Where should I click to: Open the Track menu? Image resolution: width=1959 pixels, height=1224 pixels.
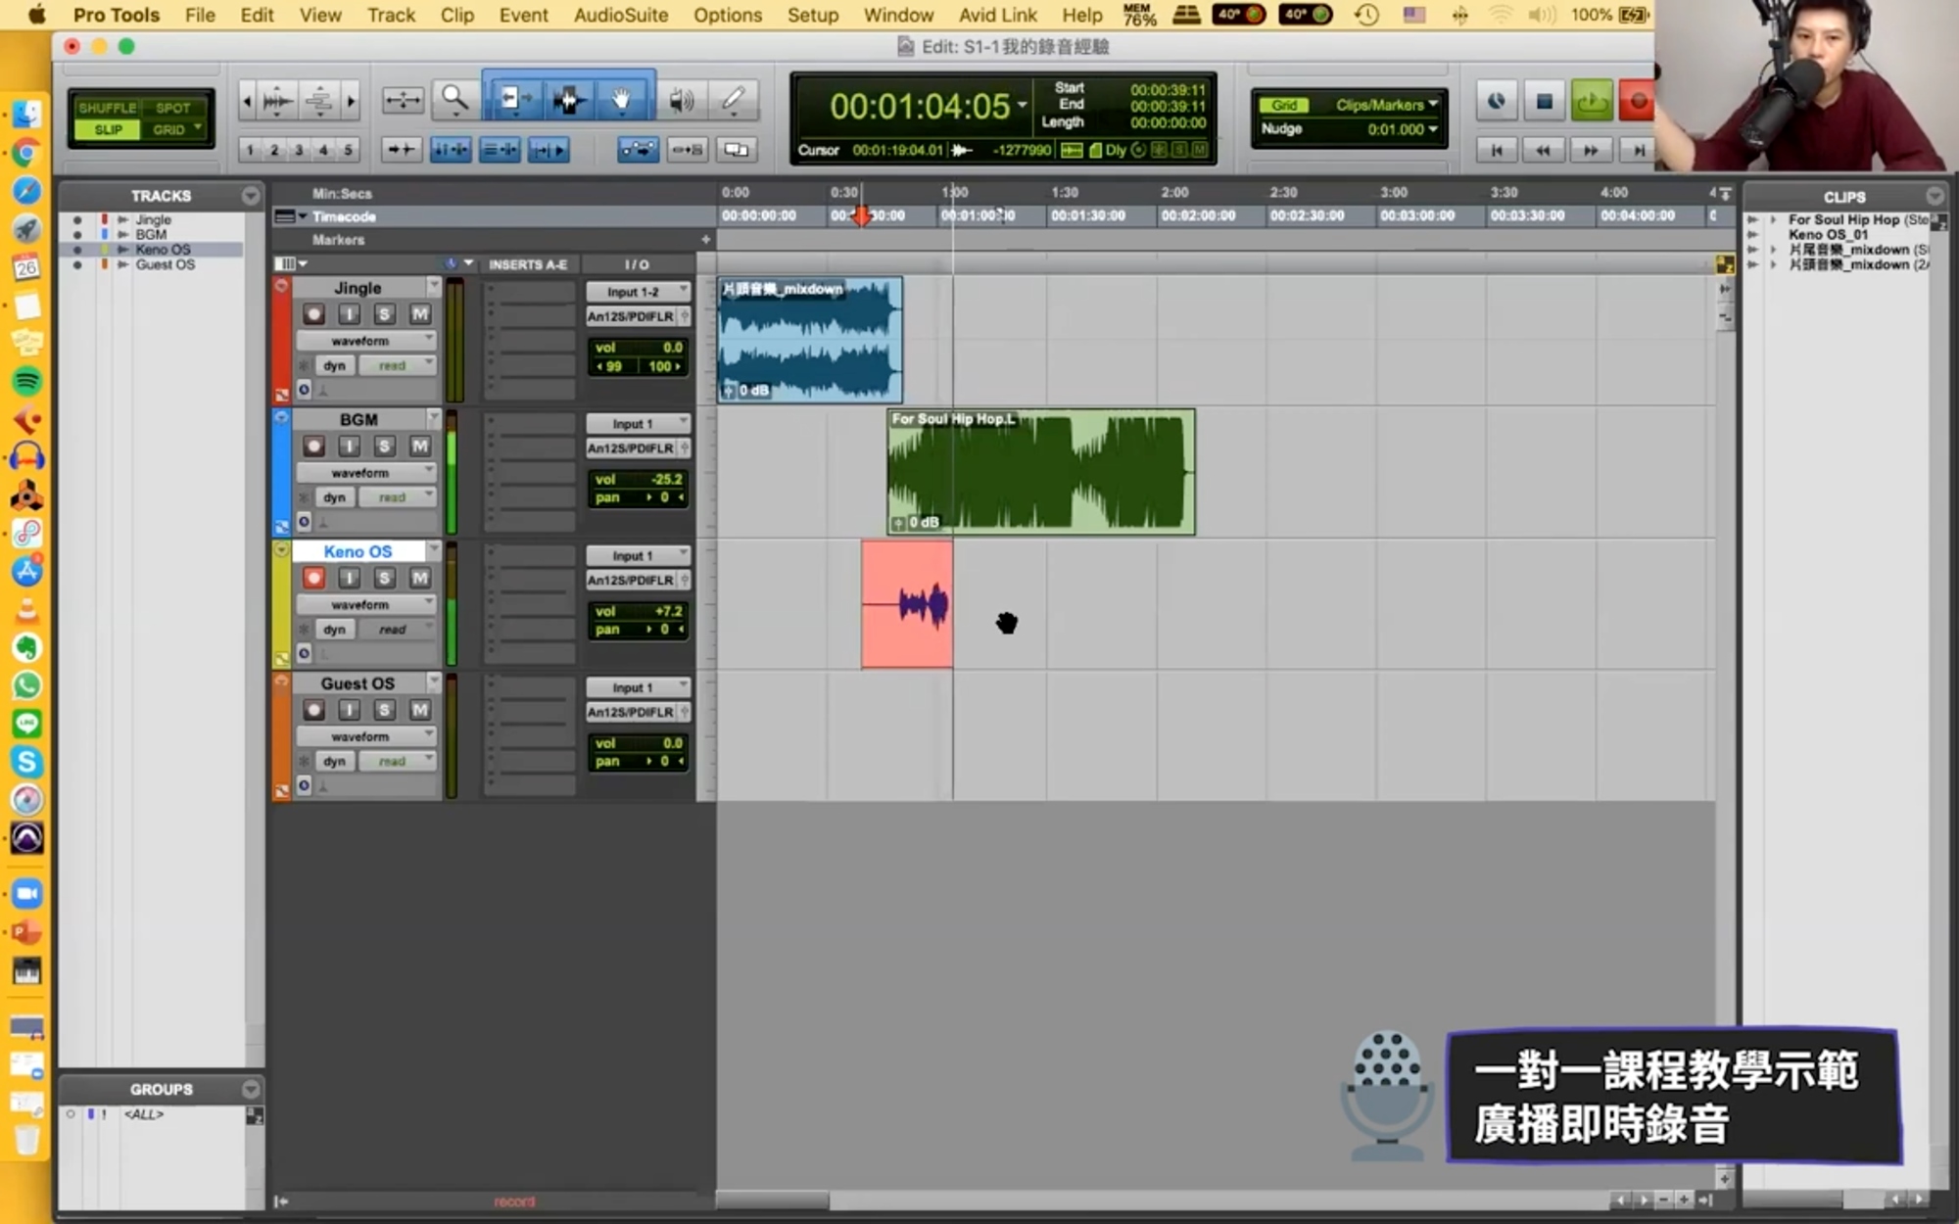pyautogui.click(x=391, y=15)
